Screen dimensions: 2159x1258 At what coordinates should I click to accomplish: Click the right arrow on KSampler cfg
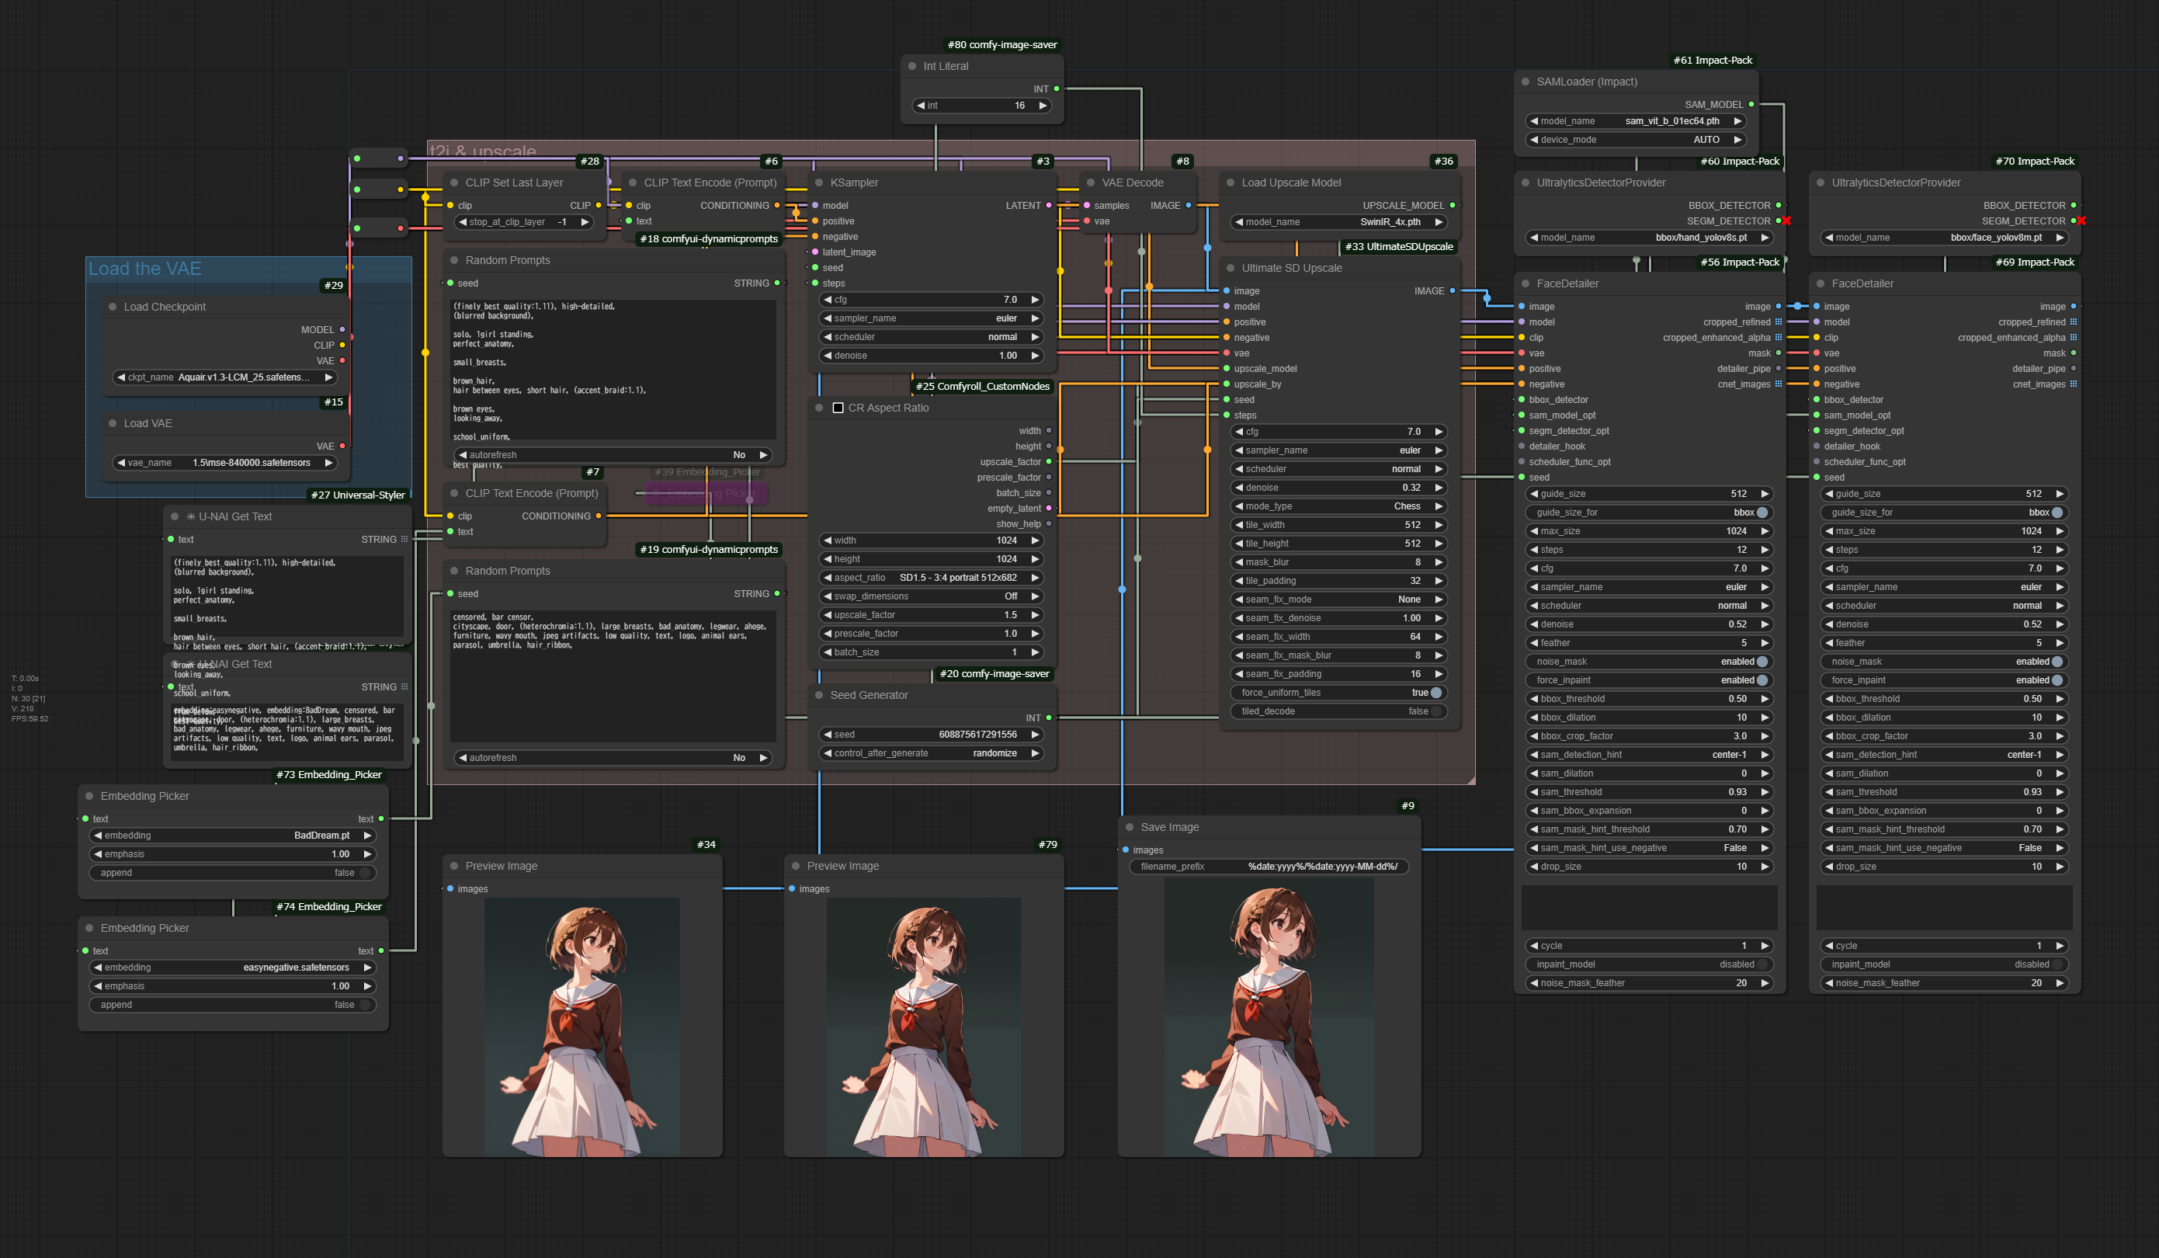coord(1035,300)
